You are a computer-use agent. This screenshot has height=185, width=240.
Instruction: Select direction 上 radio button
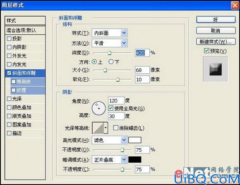94,62
